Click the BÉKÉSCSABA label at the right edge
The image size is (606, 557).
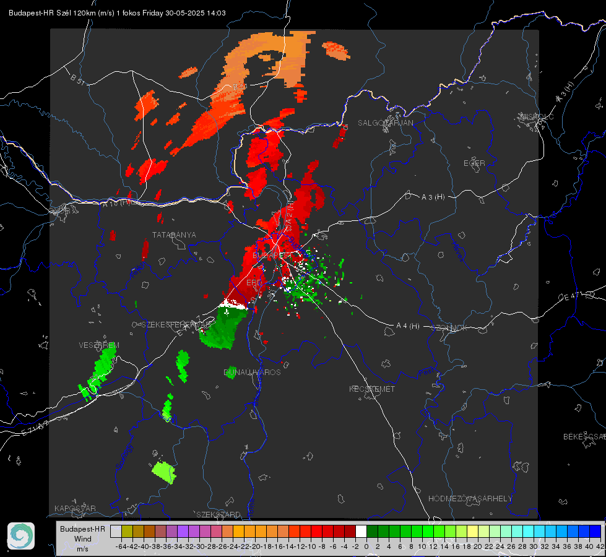coord(584,436)
